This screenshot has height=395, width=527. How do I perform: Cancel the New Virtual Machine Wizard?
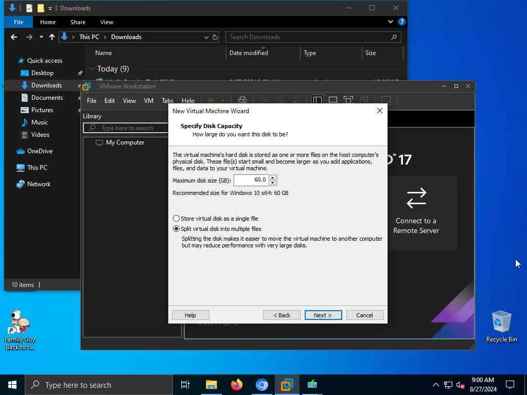(365, 315)
